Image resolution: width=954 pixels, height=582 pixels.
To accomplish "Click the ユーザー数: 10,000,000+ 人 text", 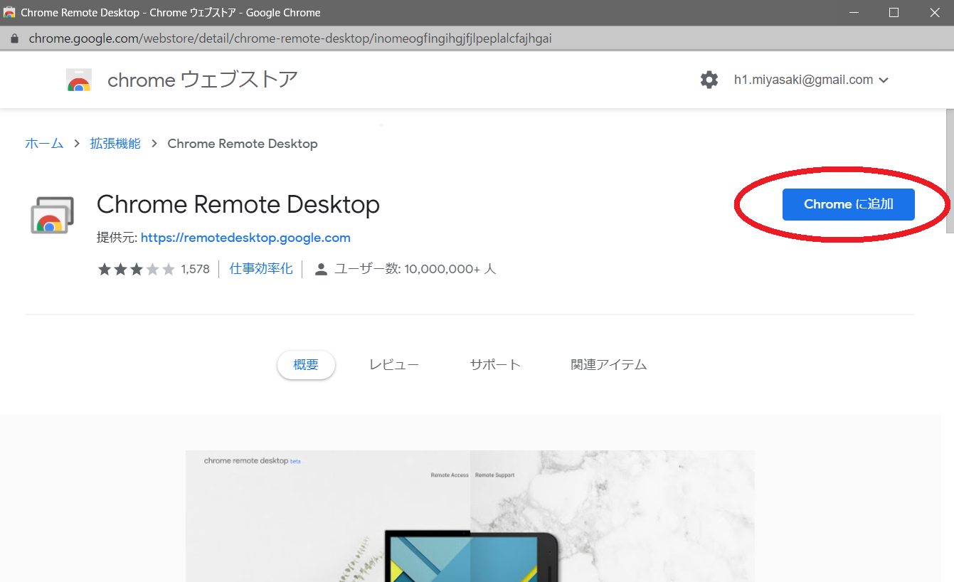I will [x=415, y=269].
